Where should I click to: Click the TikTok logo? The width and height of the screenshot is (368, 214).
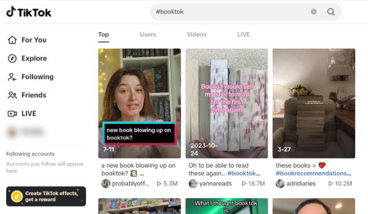(x=29, y=12)
